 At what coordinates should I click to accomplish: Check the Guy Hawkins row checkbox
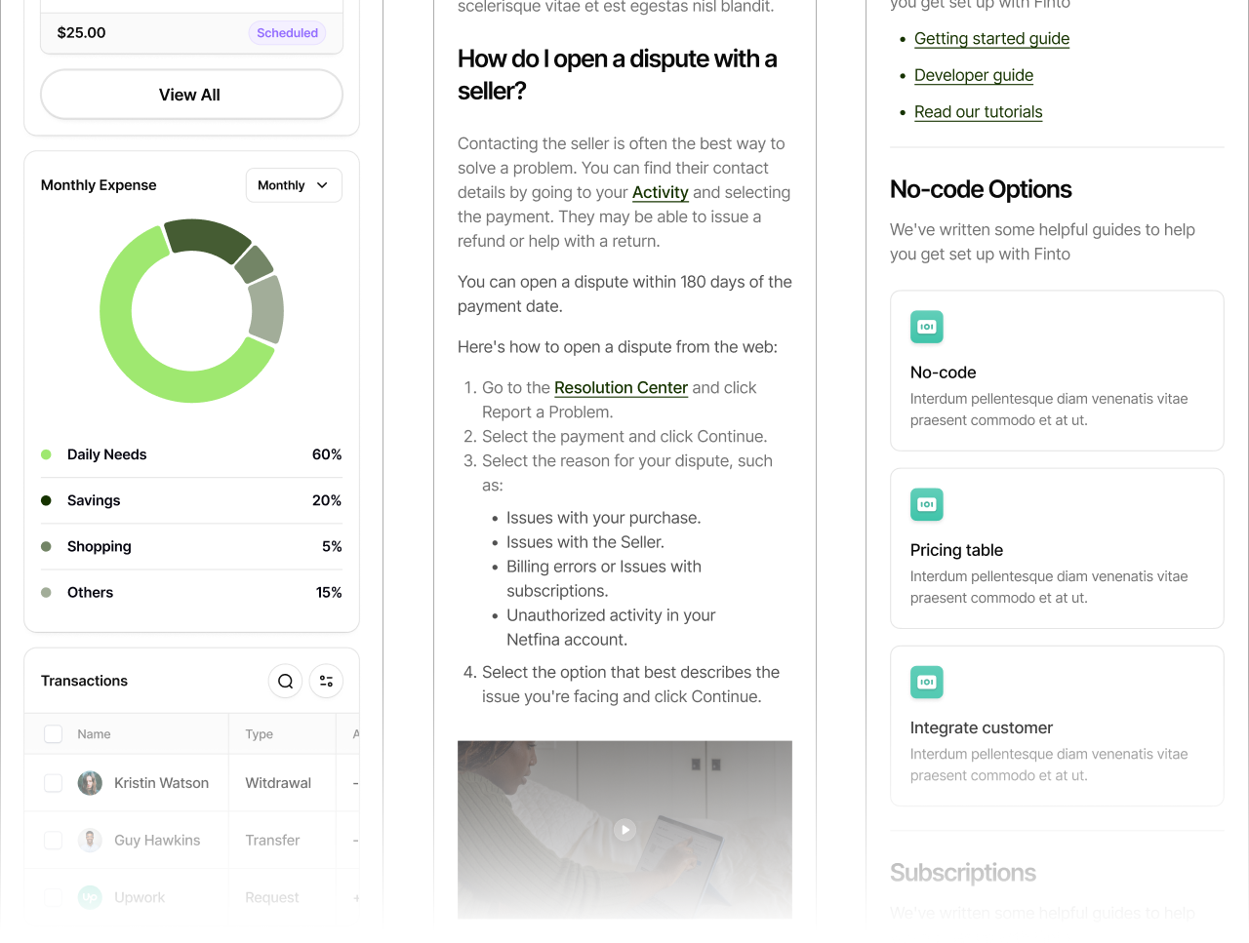(54, 841)
